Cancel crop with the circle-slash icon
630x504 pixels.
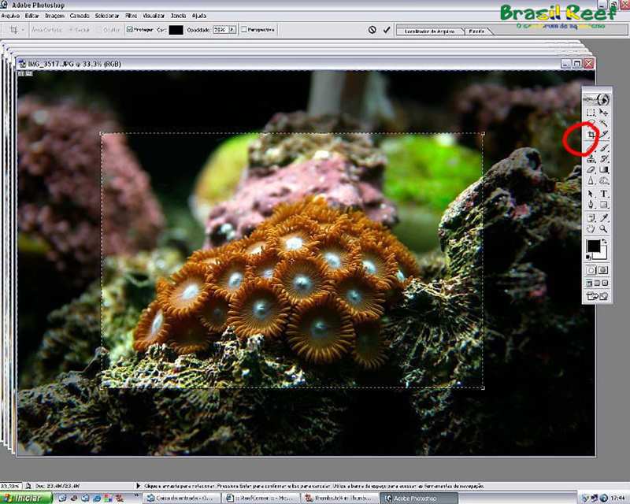click(x=372, y=30)
